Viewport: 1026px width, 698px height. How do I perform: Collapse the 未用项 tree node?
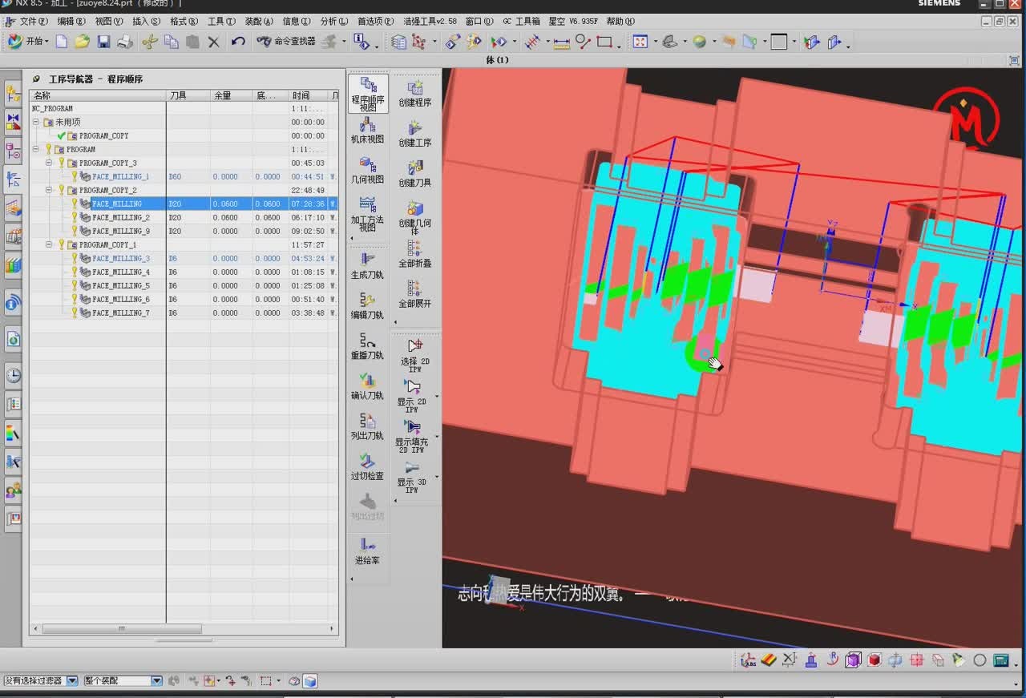(x=36, y=122)
